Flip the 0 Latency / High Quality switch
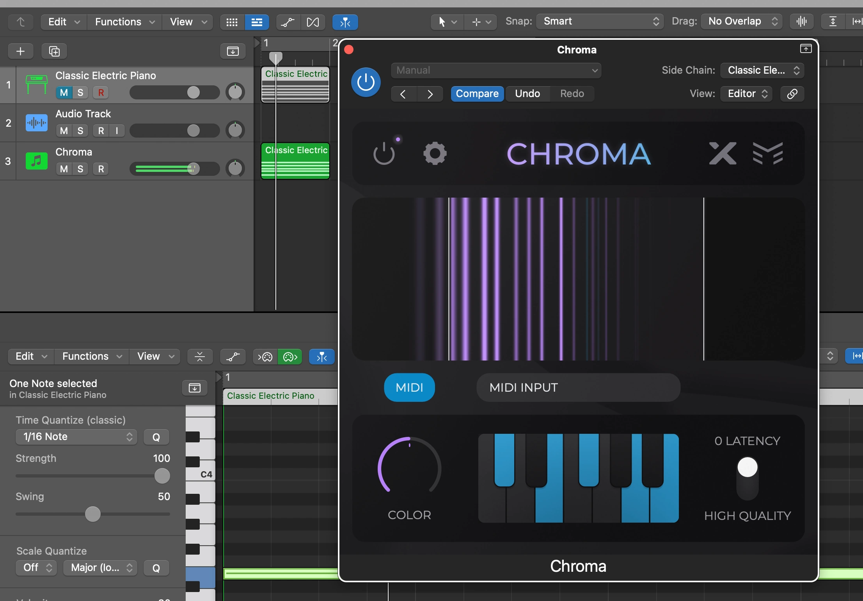 point(747,479)
